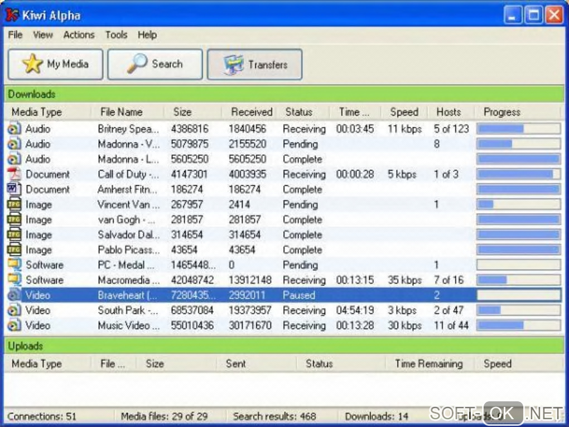This screenshot has width=569, height=427.
Task: Click the Transfers folder icon
Action: tap(233, 65)
